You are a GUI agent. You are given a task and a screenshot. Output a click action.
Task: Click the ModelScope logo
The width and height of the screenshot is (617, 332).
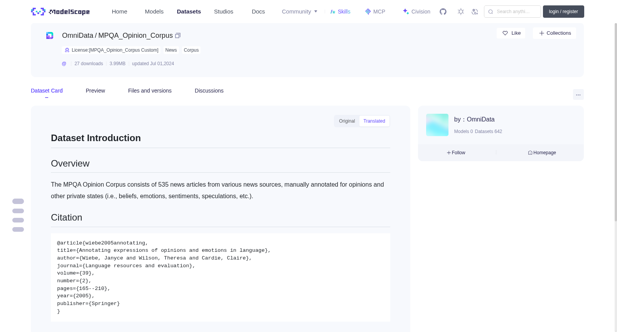61,12
